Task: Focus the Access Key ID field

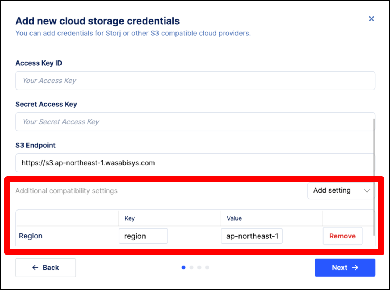Action: [x=195, y=81]
